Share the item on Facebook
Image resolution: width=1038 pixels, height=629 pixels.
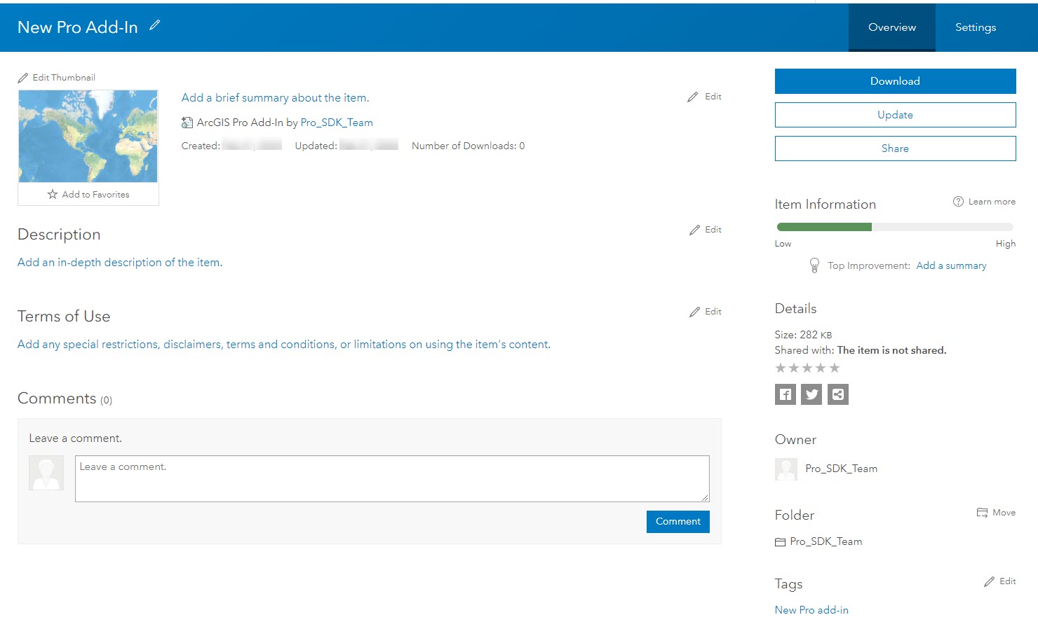click(x=786, y=394)
